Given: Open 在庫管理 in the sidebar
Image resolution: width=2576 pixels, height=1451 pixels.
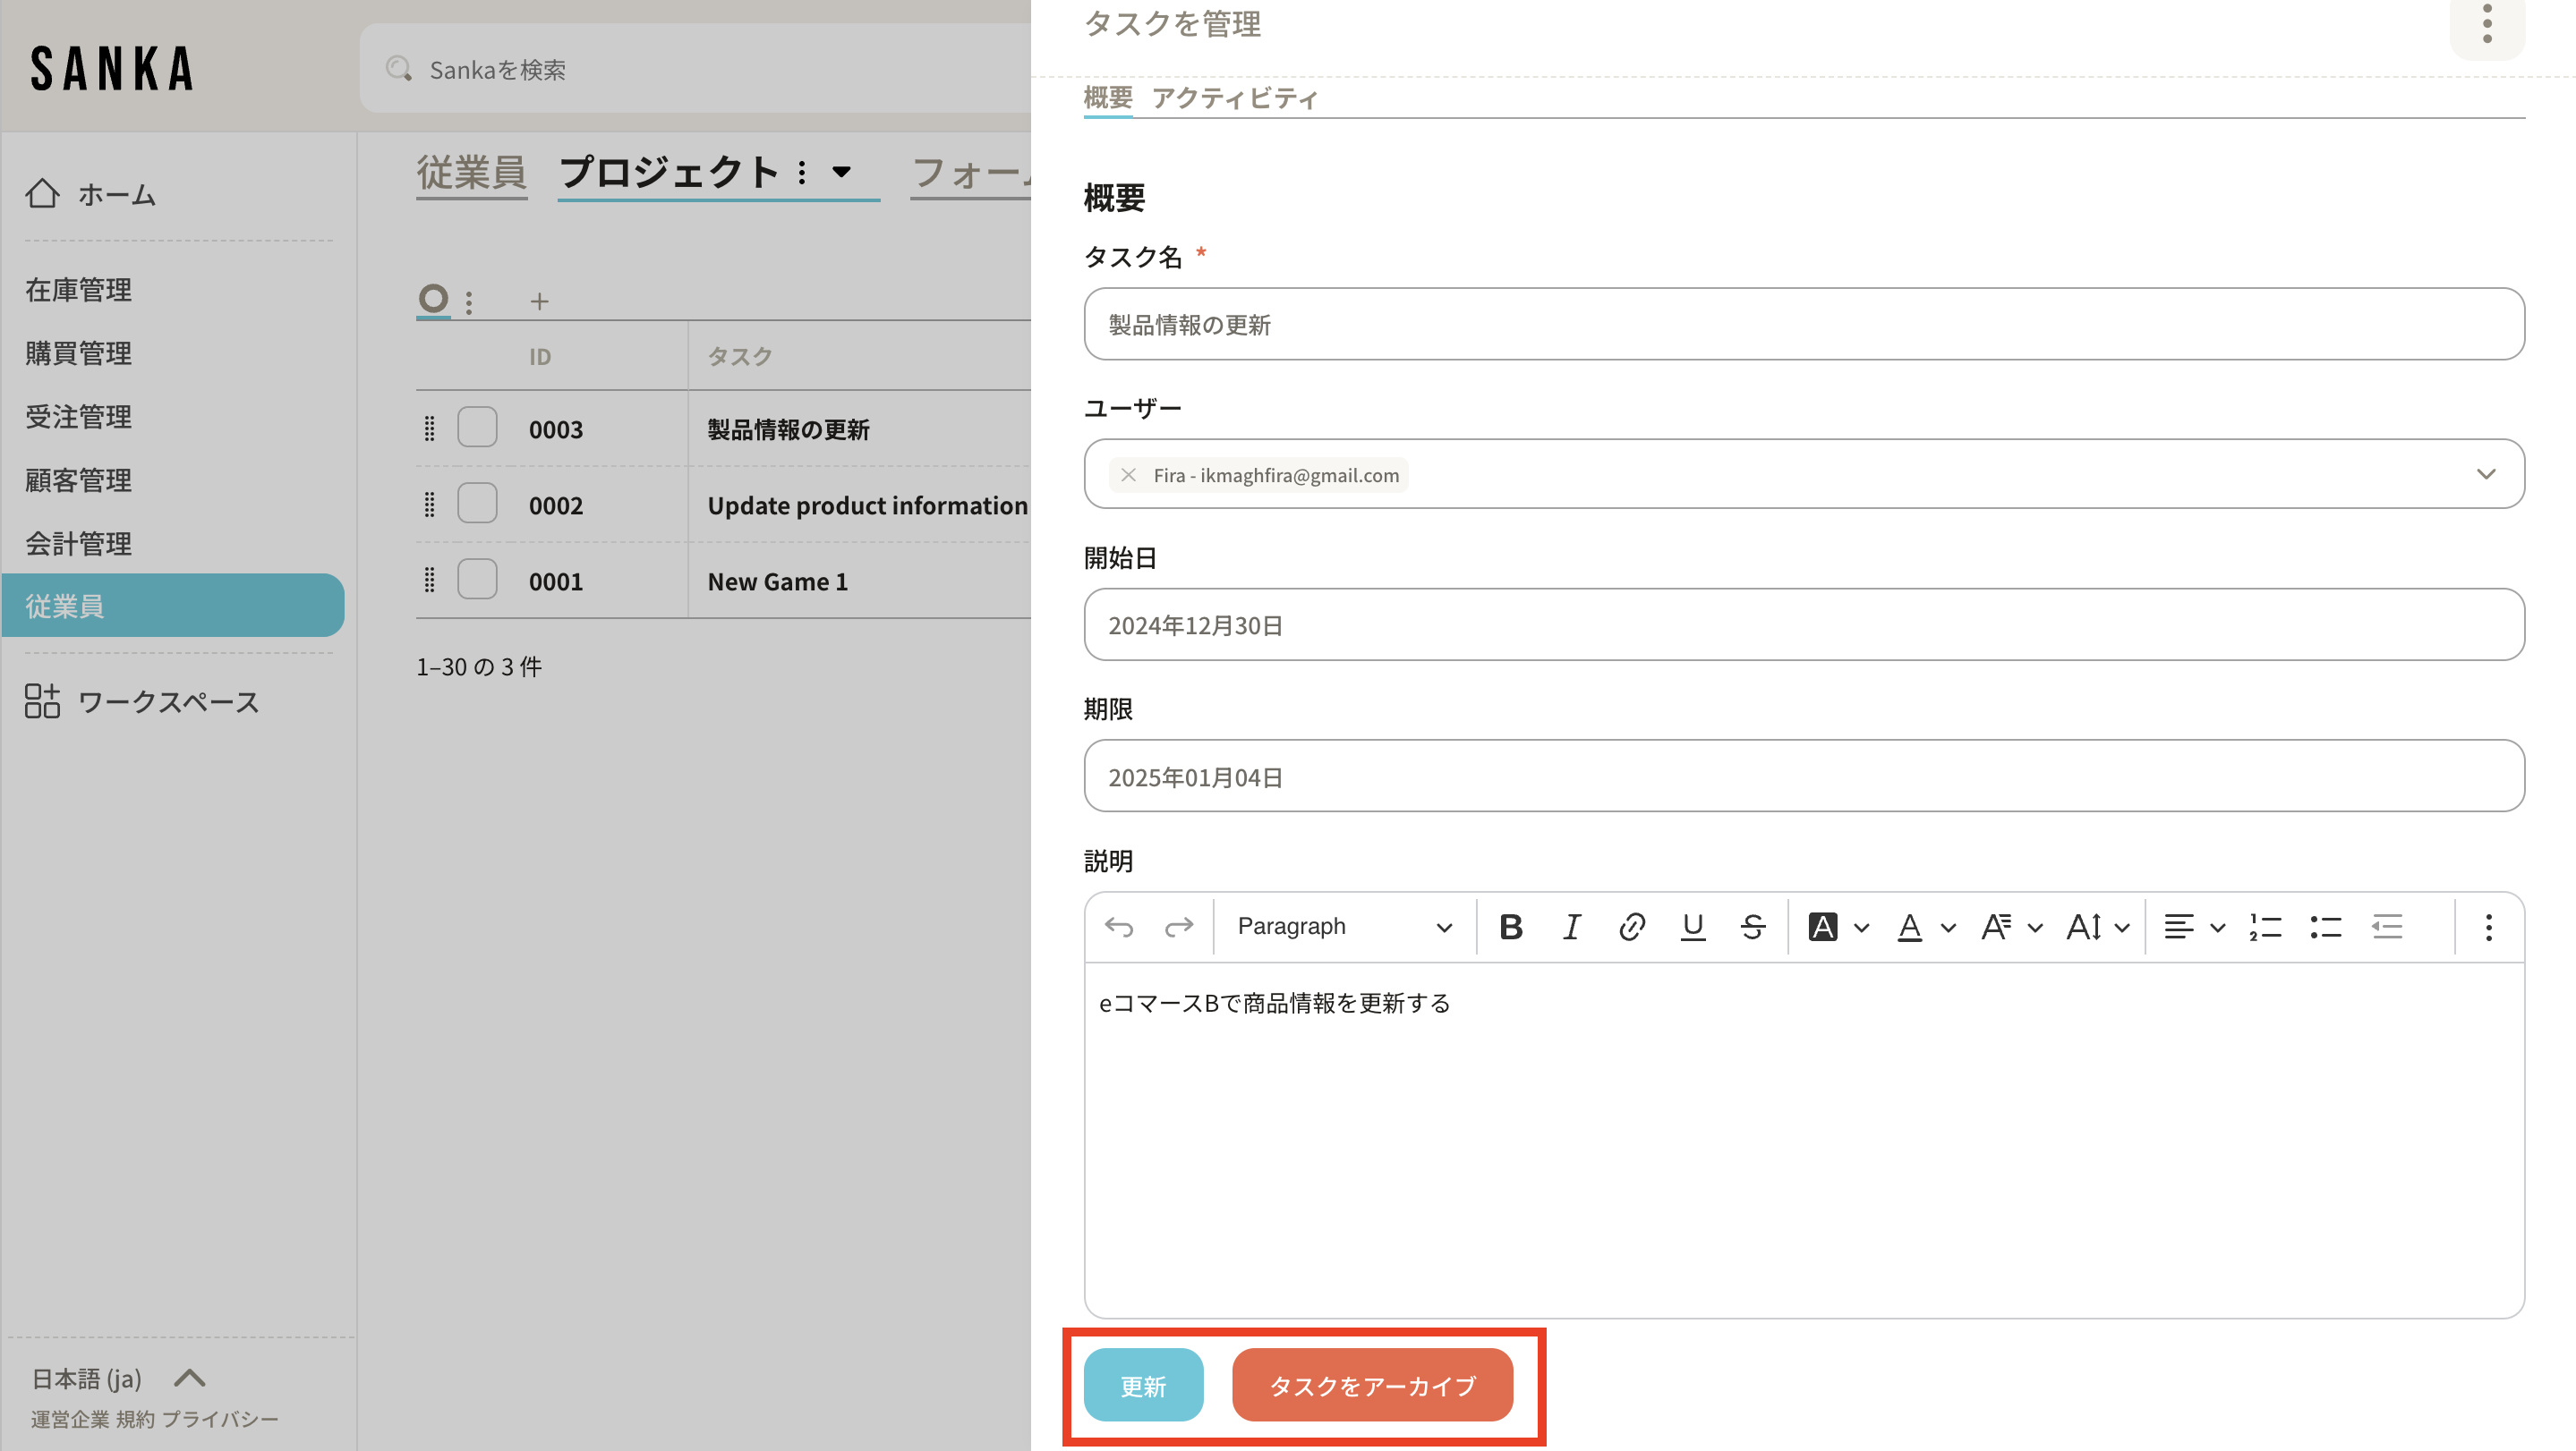Looking at the screenshot, I should point(79,290).
